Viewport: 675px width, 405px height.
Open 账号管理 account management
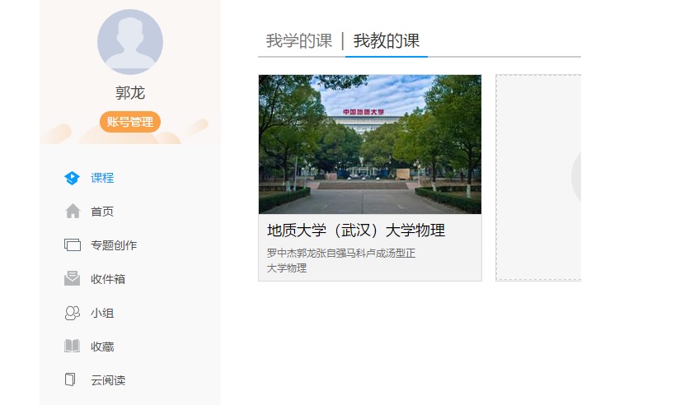coord(130,122)
